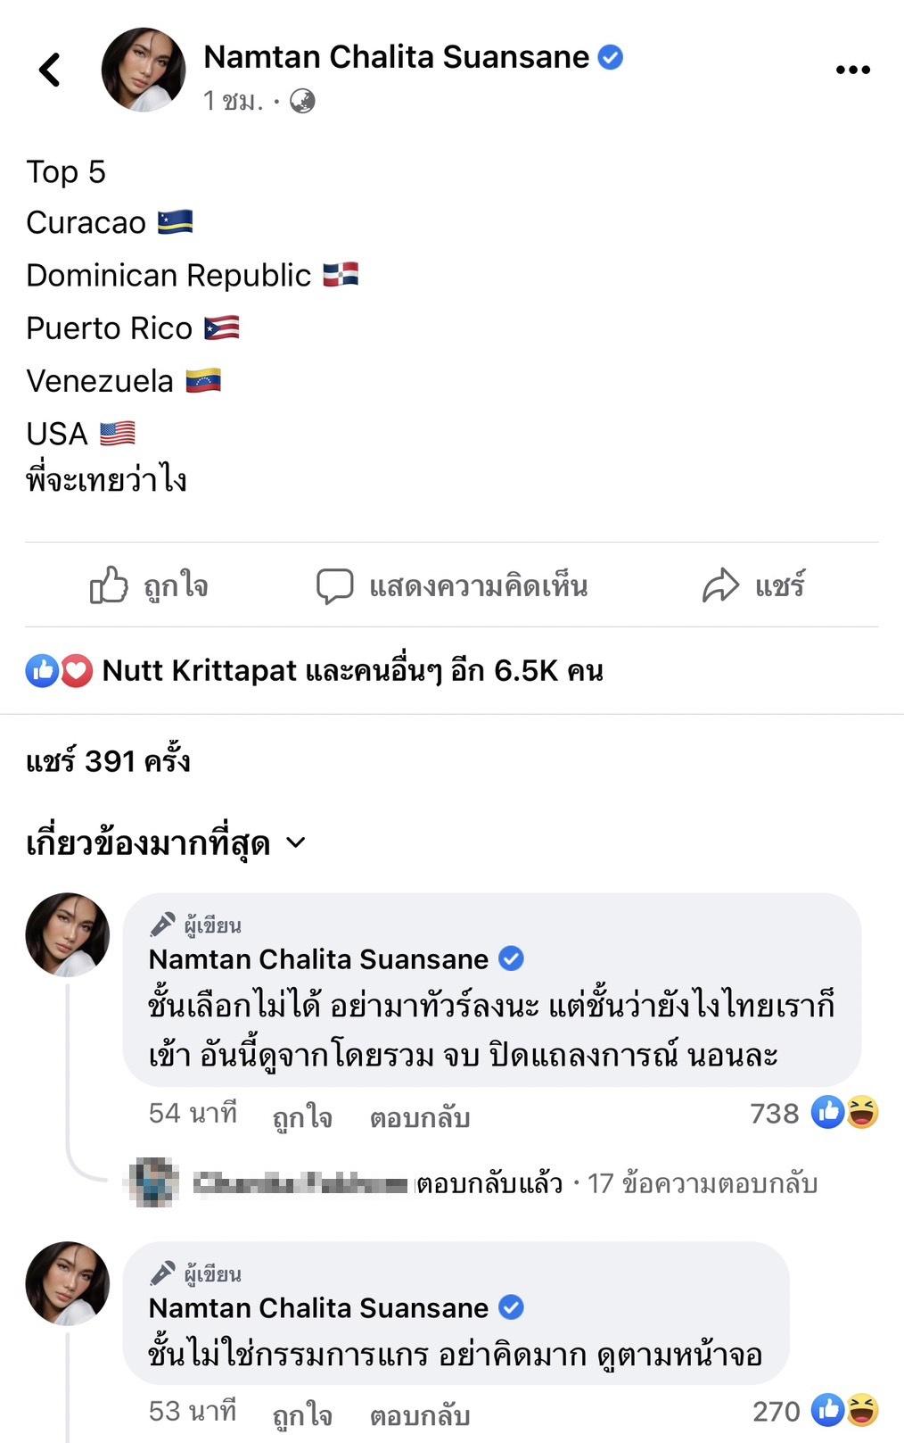The height and width of the screenshot is (1443, 904).
Task: Open the three-dots post options menu
Action: pos(852,70)
